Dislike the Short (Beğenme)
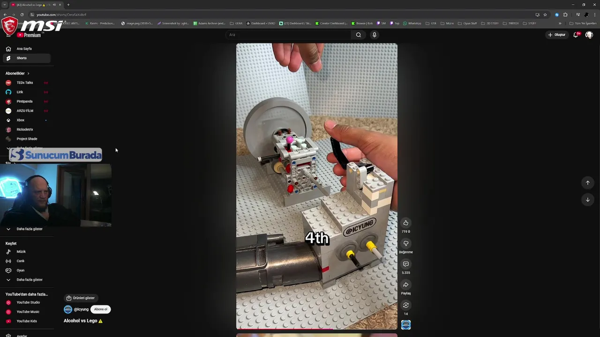Viewport: 600px width, 337px height. click(406, 243)
